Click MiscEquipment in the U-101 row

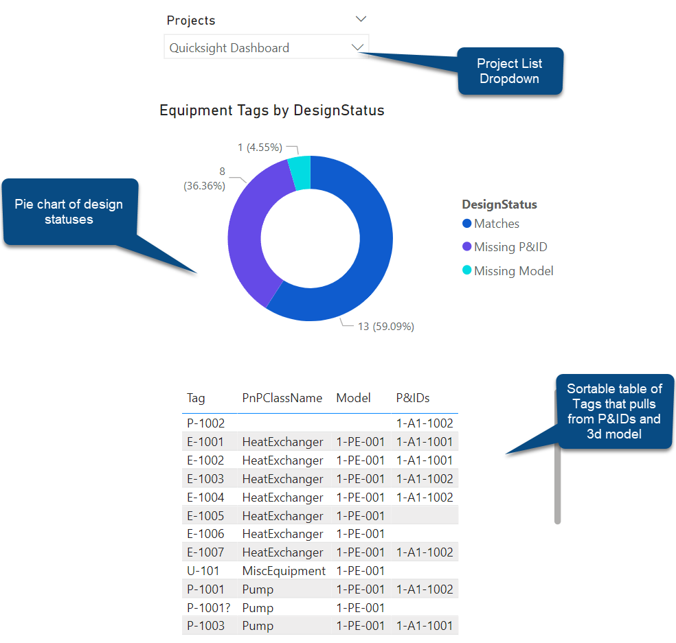coord(284,571)
